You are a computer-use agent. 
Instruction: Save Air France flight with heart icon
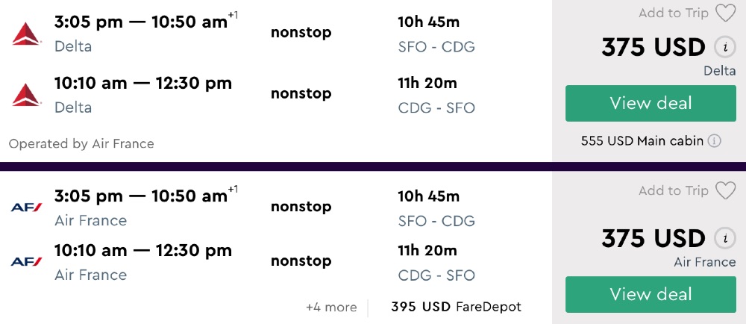point(725,191)
